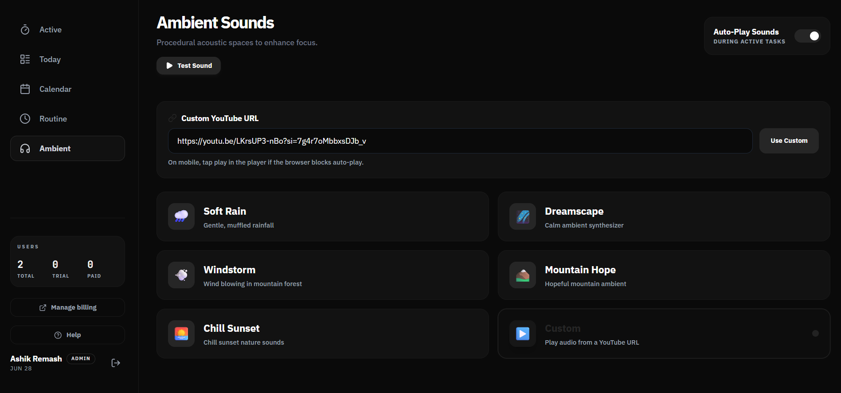The width and height of the screenshot is (841, 393).
Task: Click the total users count '2'
Action: pyautogui.click(x=20, y=264)
